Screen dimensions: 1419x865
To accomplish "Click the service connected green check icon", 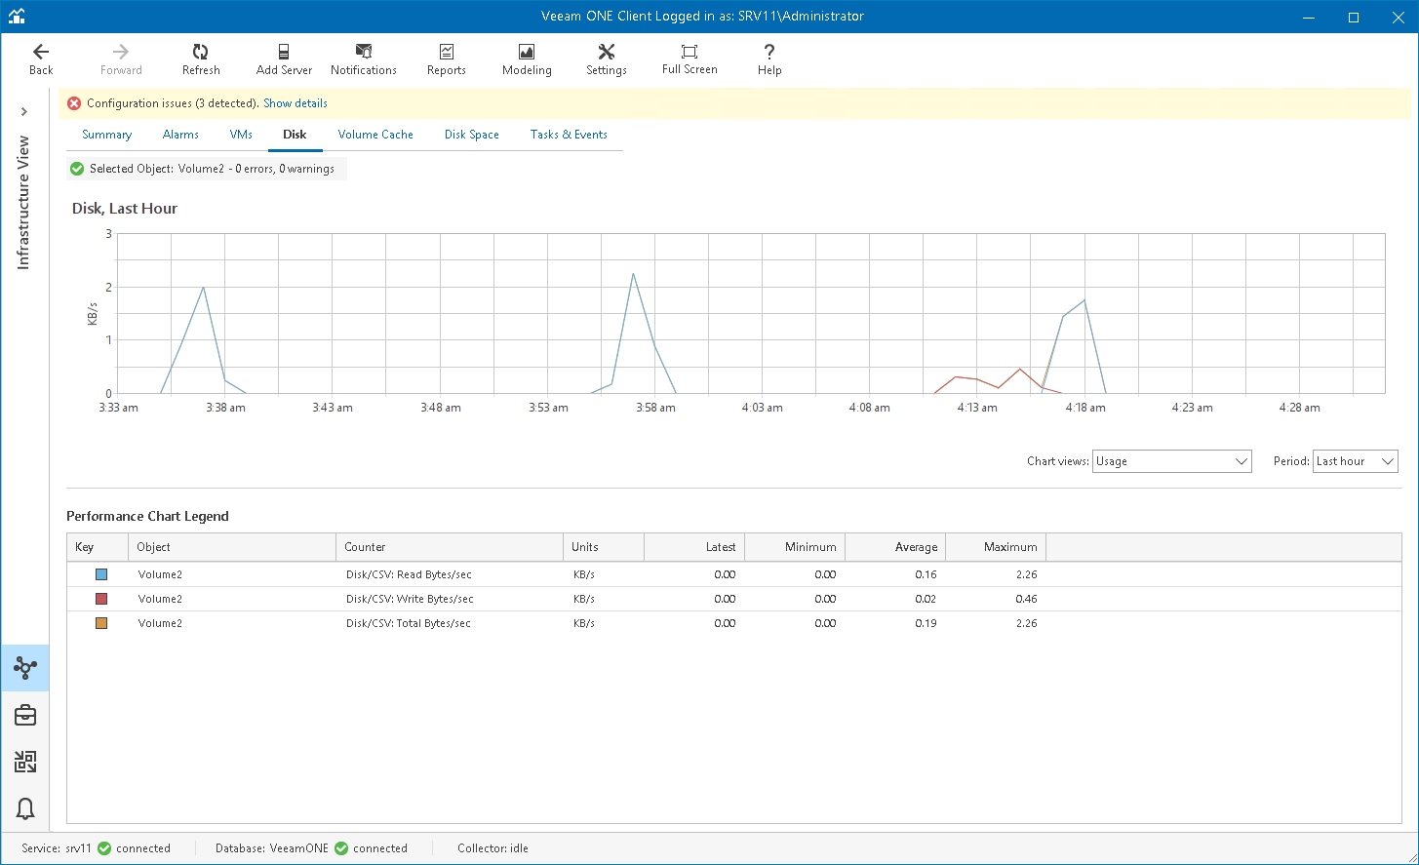I will (x=104, y=848).
